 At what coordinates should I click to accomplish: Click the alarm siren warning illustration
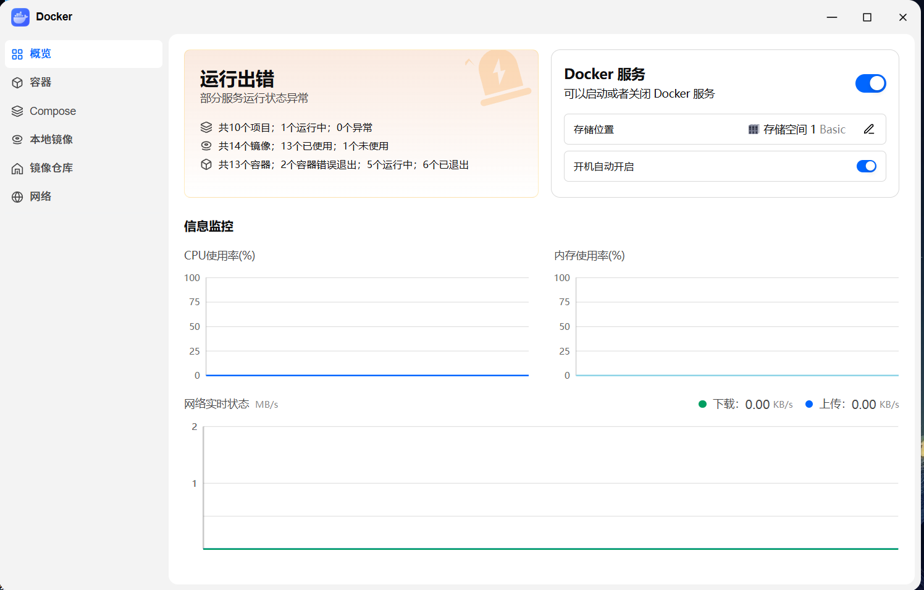(x=503, y=77)
